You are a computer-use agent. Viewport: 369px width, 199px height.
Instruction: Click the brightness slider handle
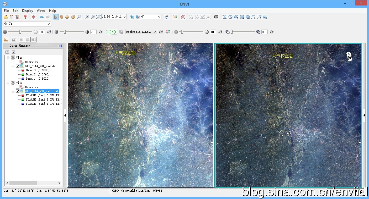pyautogui.click(x=20, y=32)
